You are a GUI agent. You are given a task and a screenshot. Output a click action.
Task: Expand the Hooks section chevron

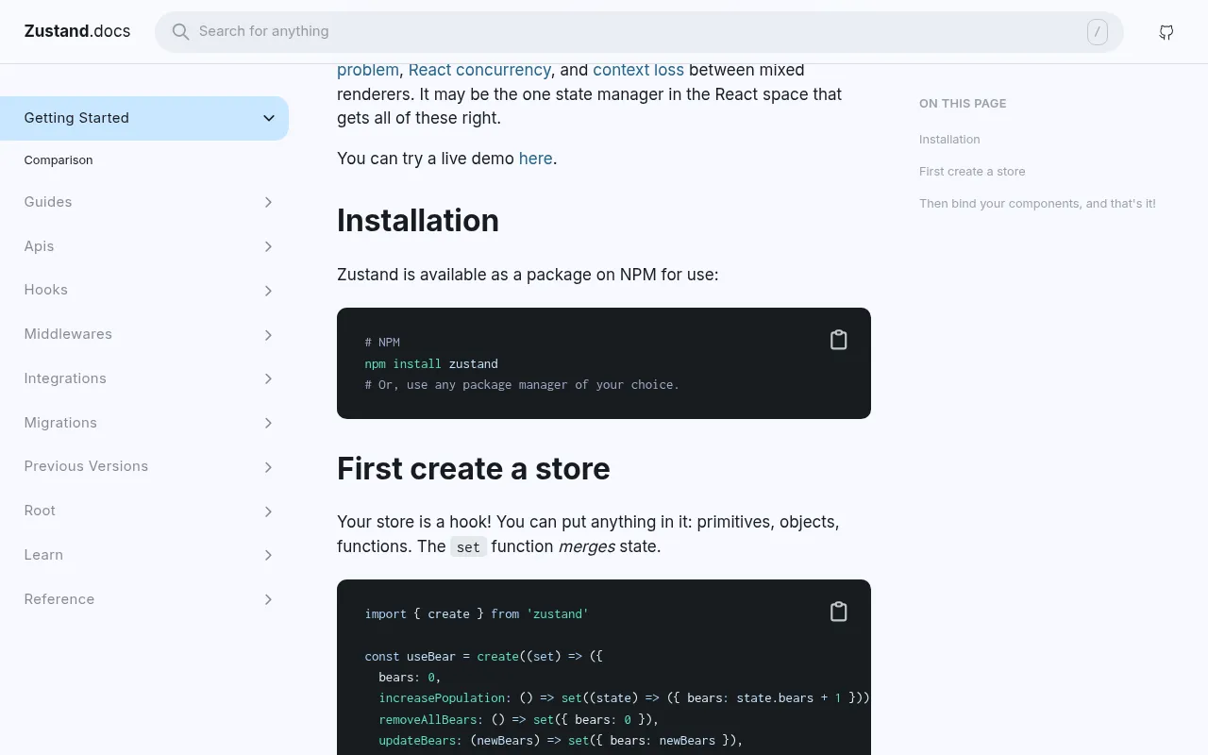268,291
